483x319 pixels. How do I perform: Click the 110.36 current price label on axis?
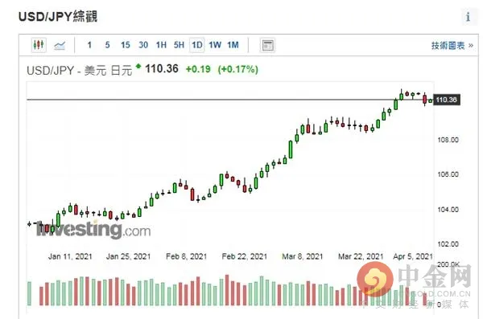pyautogui.click(x=447, y=100)
